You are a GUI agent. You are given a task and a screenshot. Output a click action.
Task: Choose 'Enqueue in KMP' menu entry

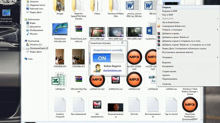pos(169,11)
